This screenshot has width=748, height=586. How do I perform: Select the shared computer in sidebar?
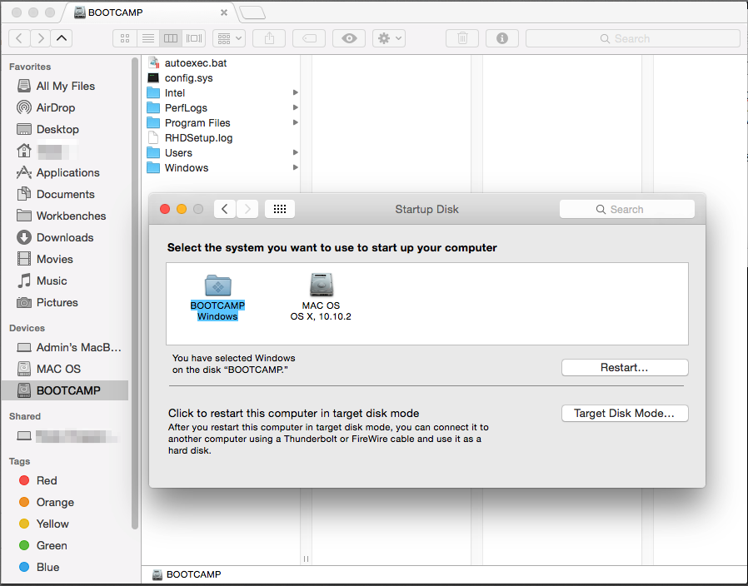[67, 436]
